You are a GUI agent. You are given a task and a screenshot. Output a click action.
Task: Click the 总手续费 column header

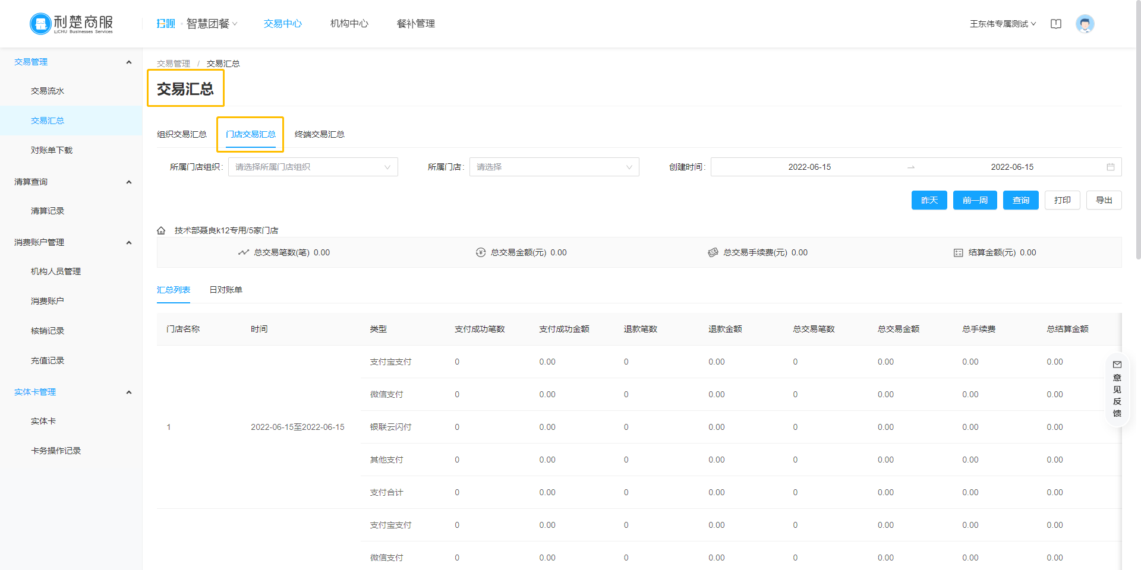[x=979, y=329]
